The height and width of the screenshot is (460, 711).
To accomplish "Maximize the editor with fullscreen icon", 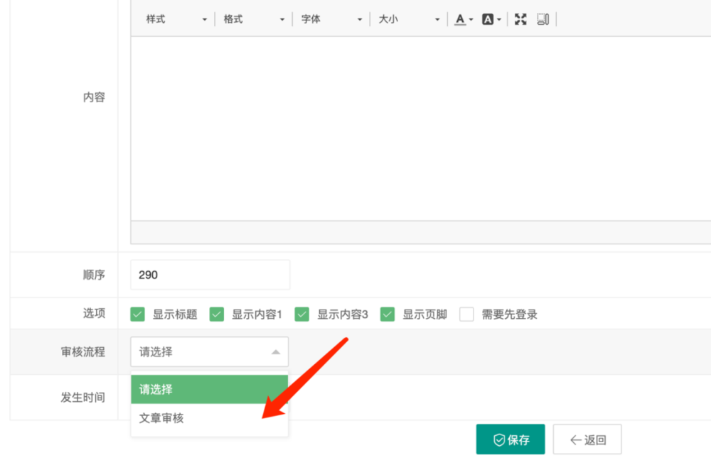I will click(x=520, y=19).
